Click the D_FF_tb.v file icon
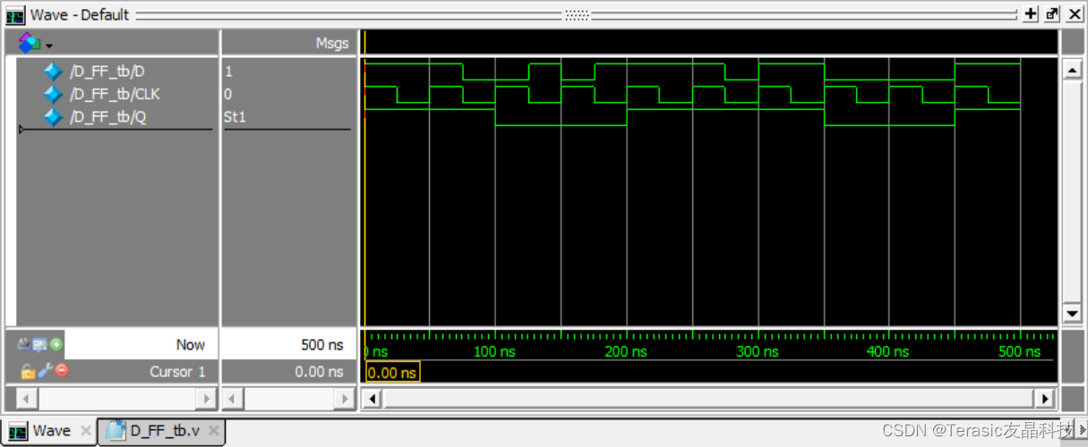The height and width of the screenshot is (447, 1088). click(x=116, y=431)
